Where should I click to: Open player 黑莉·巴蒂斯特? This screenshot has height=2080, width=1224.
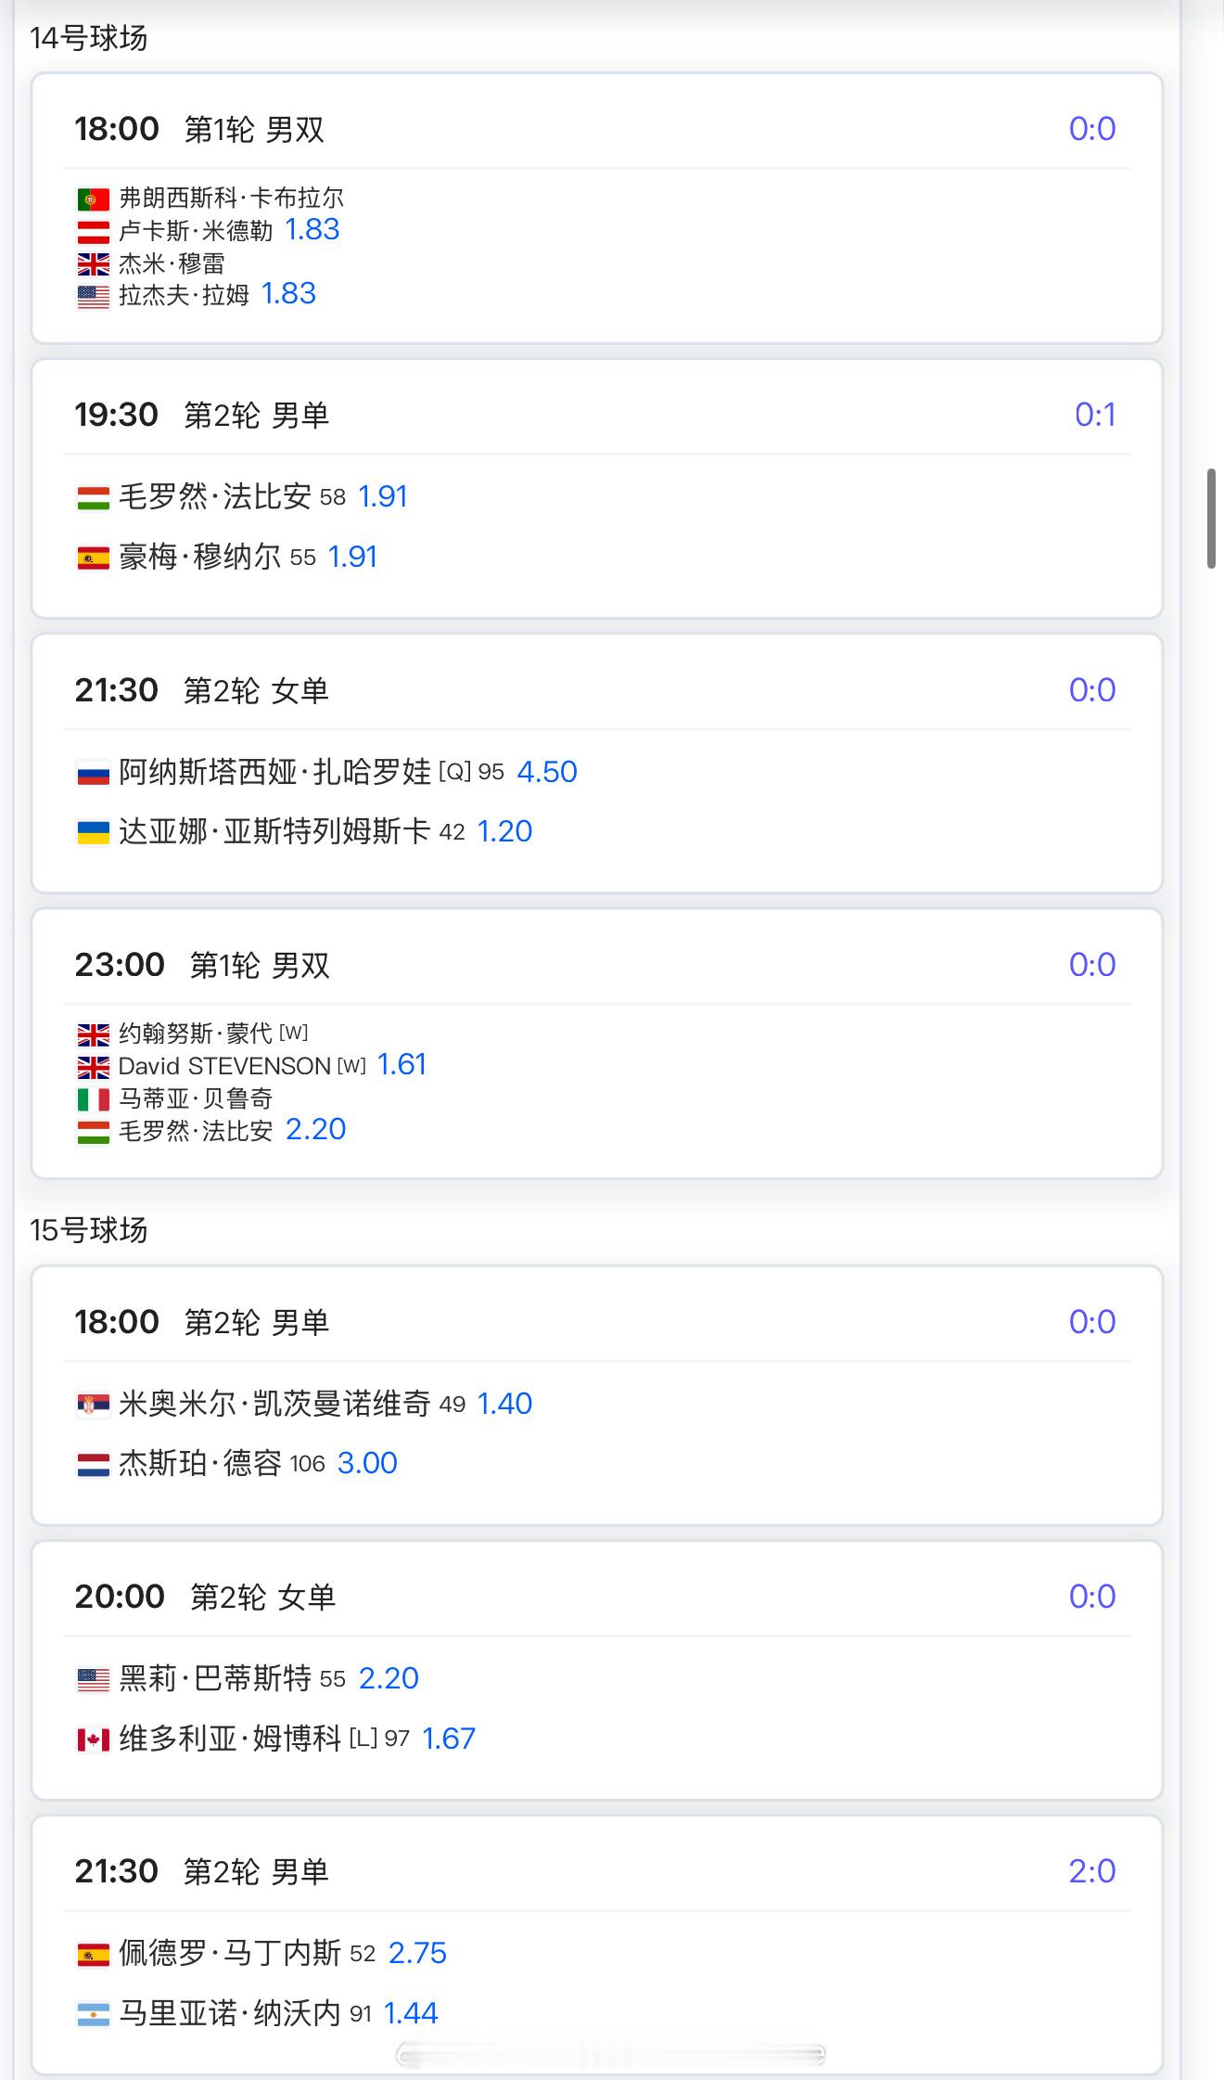tap(215, 1678)
